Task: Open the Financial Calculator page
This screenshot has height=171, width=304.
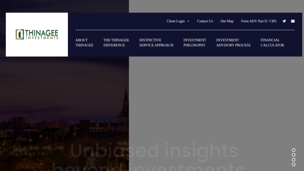Action: click(272, 43)
